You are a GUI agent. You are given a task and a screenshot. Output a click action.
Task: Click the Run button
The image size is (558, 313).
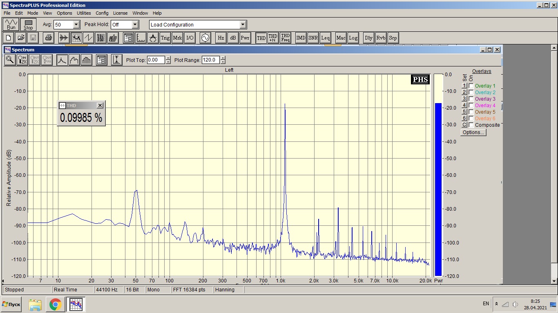tap(11, 24)
